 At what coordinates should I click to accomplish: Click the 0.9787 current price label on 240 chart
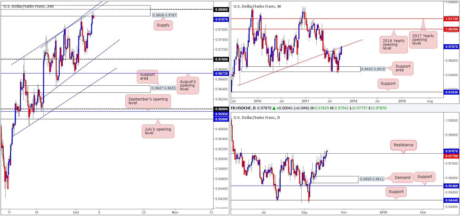tap(222, 20)
